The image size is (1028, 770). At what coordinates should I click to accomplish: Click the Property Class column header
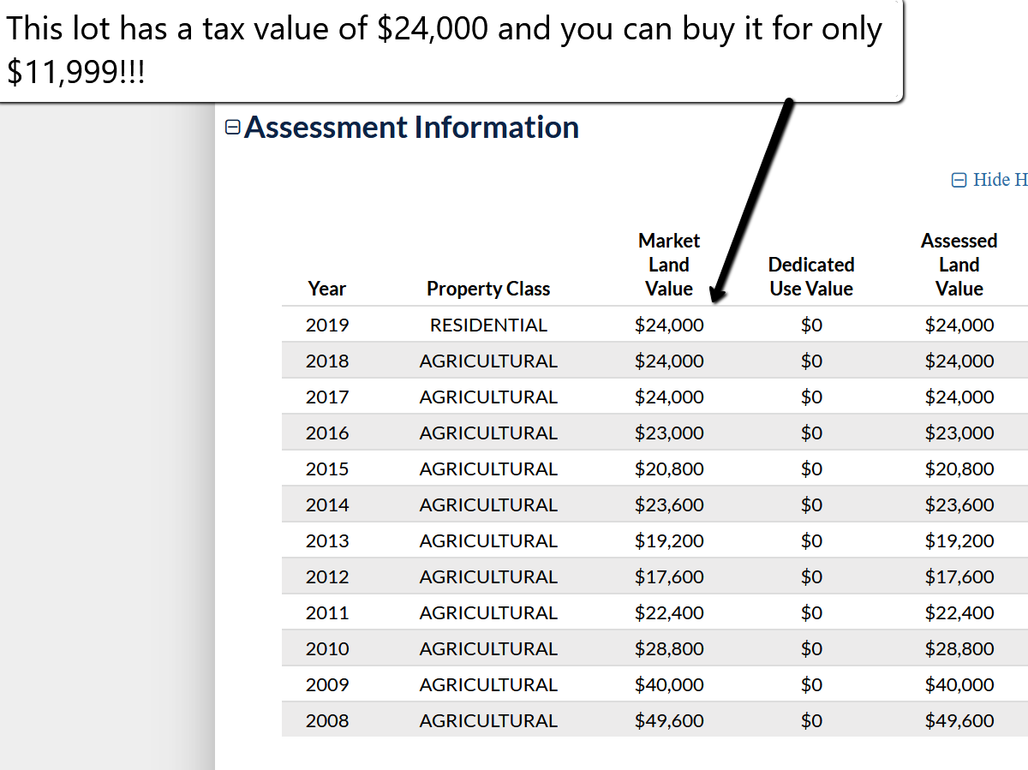pos(488,289)
